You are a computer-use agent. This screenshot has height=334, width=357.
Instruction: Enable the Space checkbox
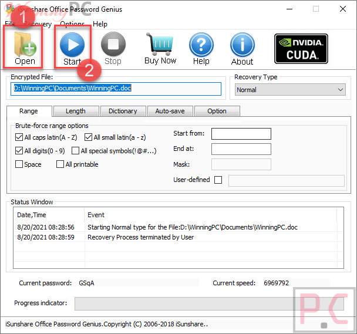click(x=19, y=164)
